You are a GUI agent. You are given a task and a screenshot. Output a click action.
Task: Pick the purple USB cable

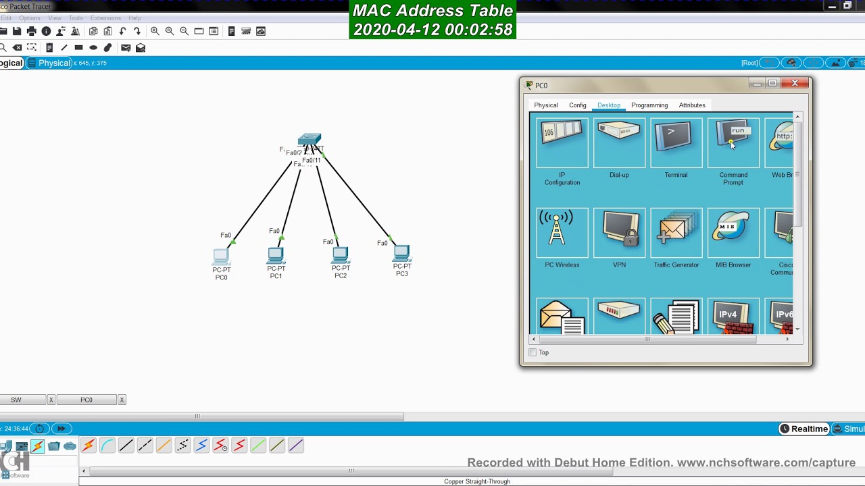pos(296,446)
